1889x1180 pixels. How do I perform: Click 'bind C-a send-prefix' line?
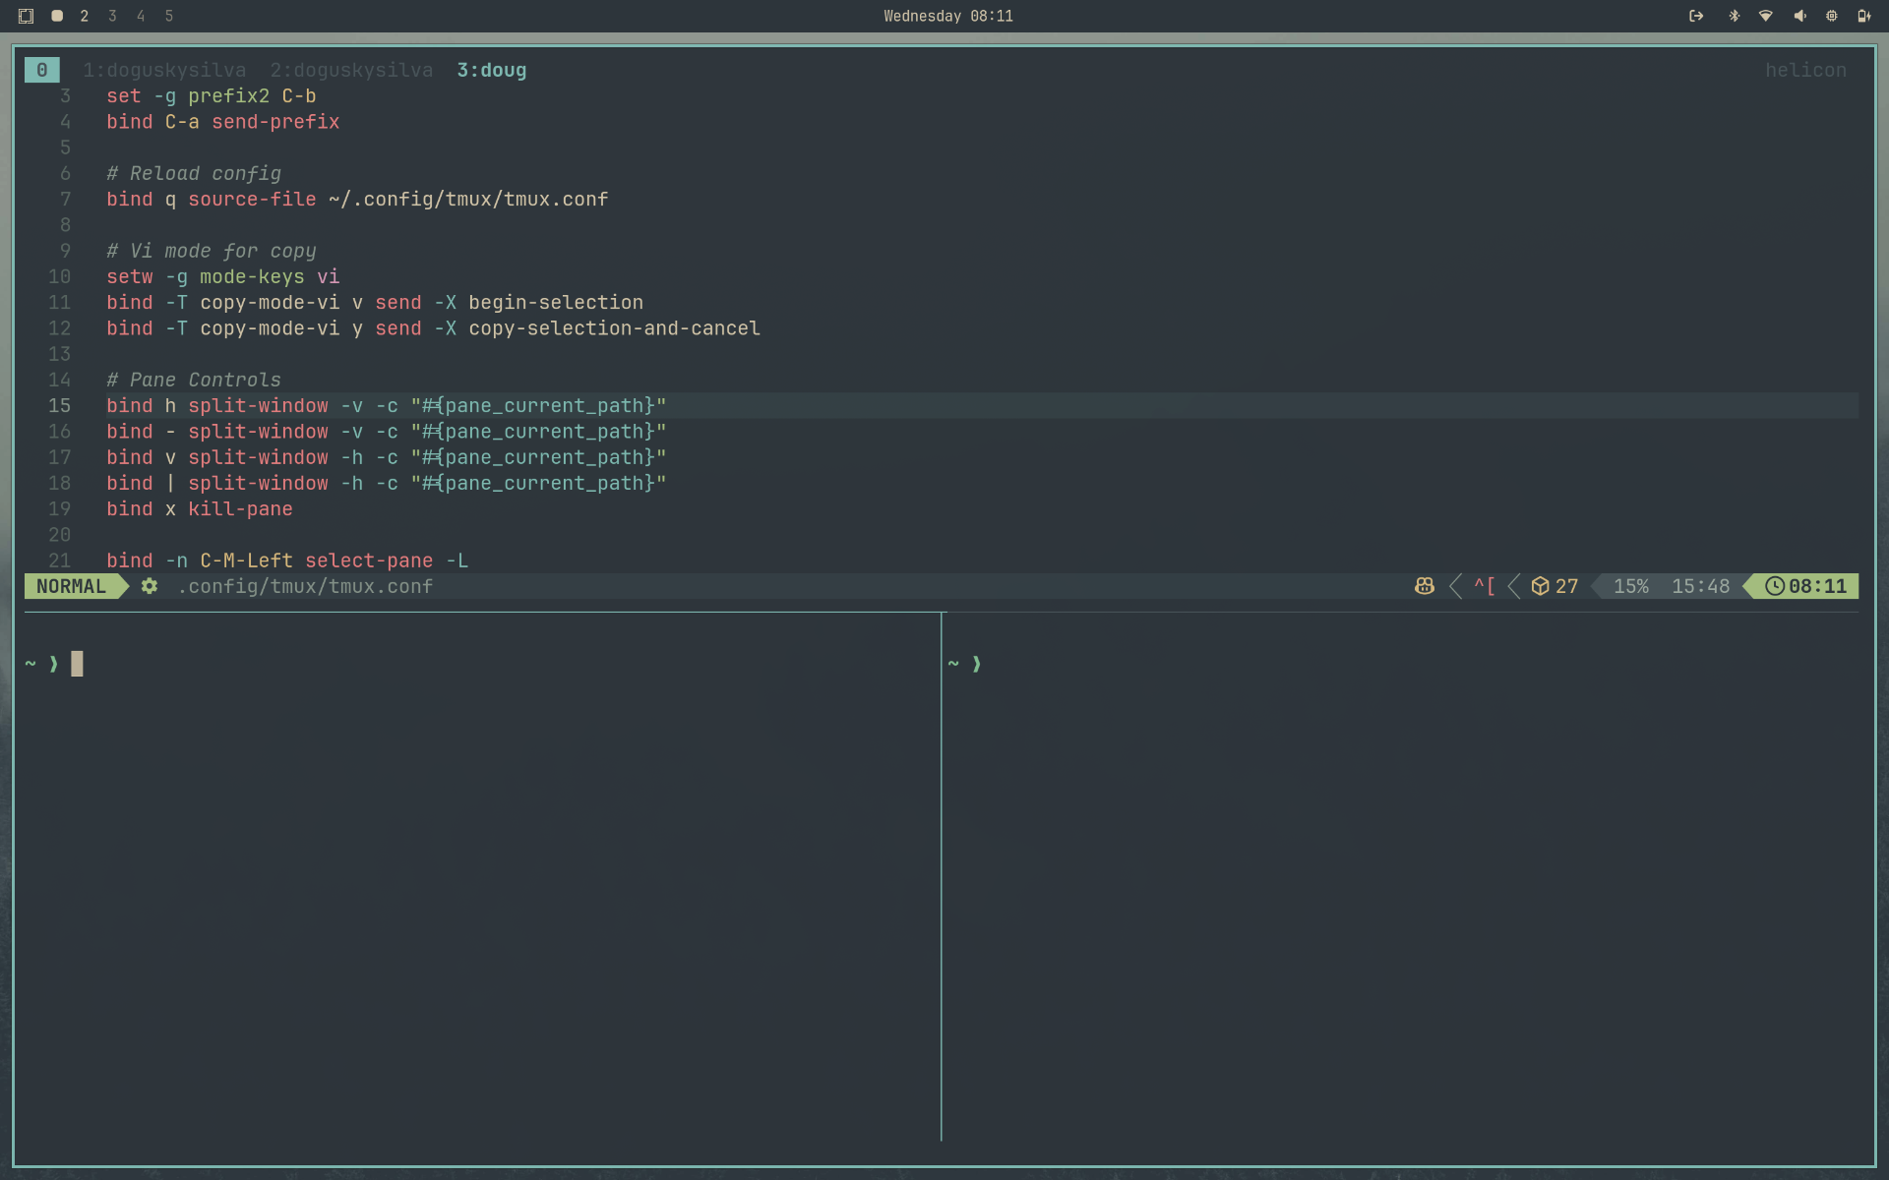(x=223, y=122)
